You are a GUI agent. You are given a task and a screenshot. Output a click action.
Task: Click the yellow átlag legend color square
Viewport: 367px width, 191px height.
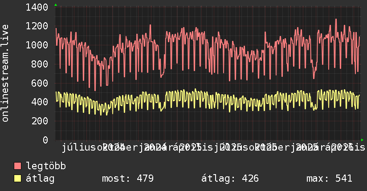(x=17, y=179)
